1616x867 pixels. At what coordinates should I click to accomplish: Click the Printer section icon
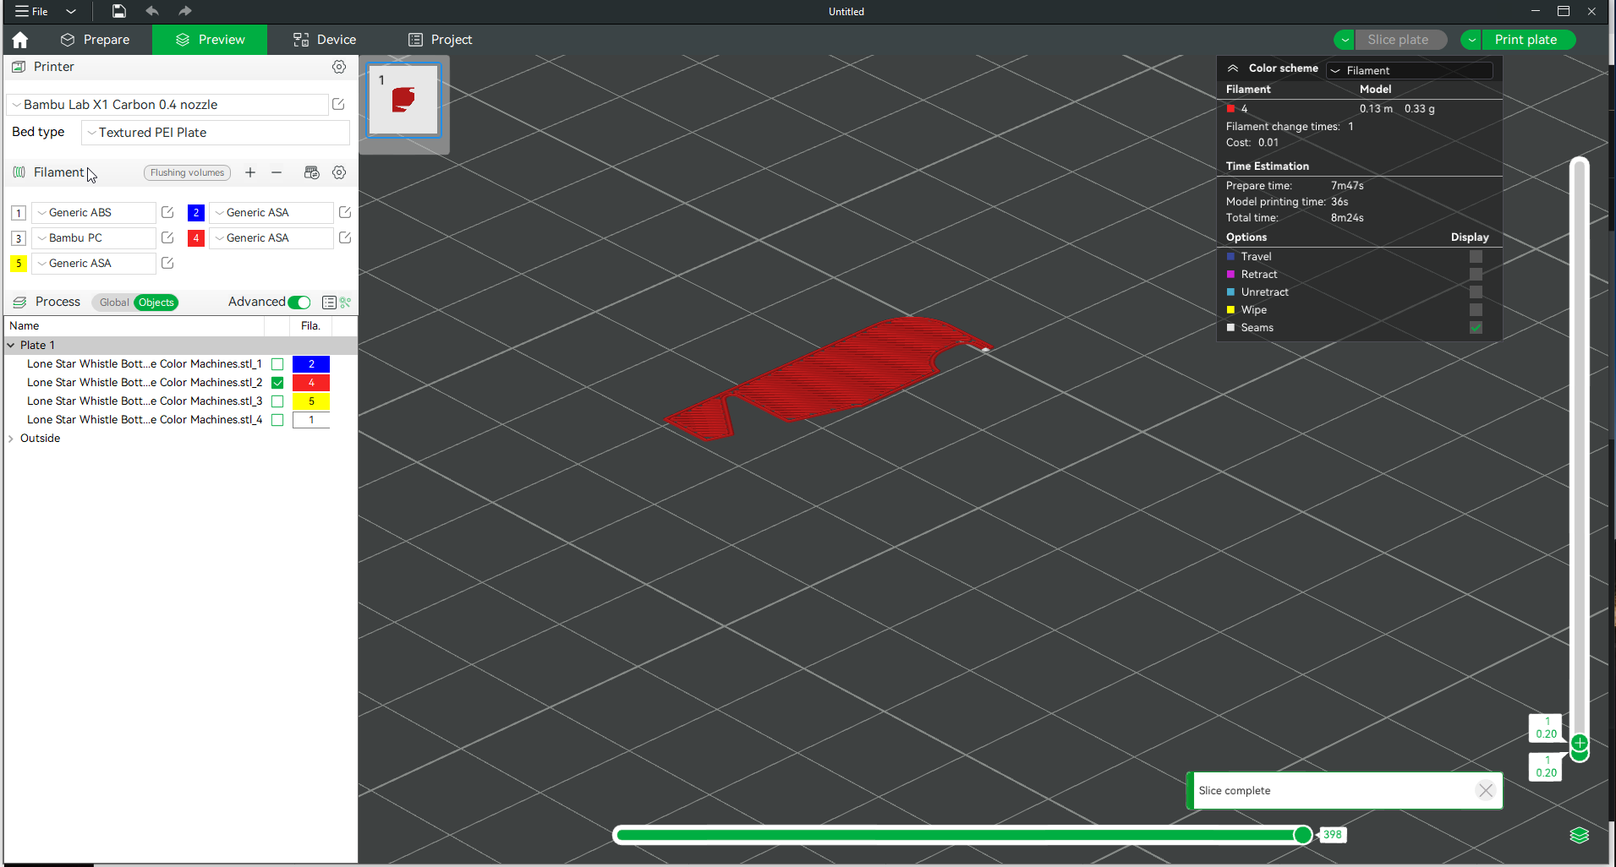(19, 67)
